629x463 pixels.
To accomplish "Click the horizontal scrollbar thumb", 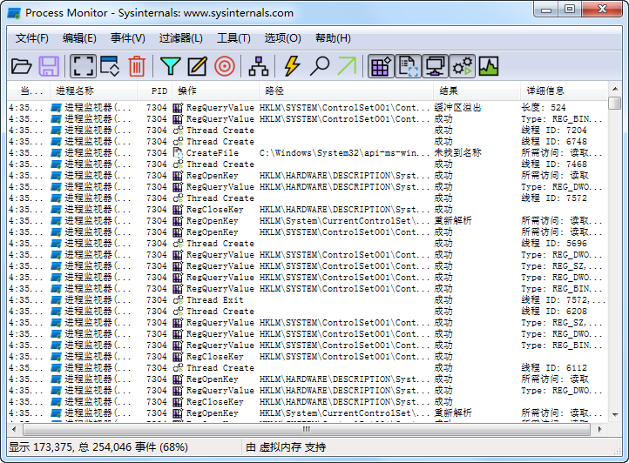I will coord(307,429).
